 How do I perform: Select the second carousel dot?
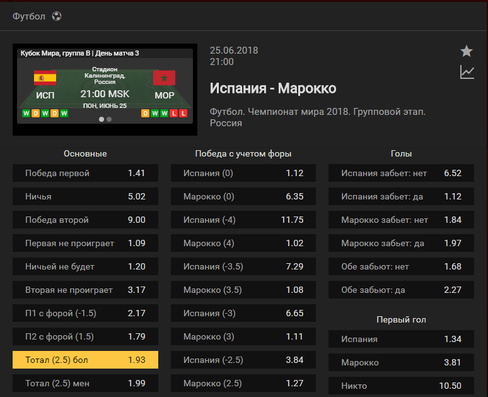109,119
